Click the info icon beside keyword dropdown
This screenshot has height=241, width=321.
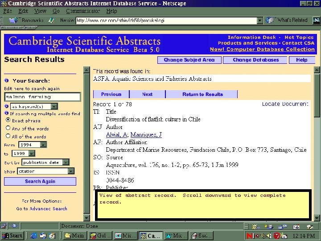coord(7,106)
